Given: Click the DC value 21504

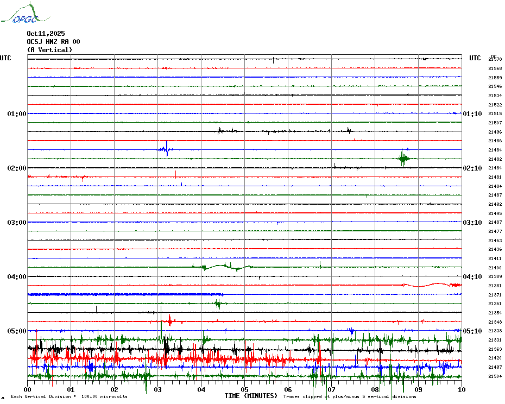Looking at the screenshot, I should pos(495,376).
